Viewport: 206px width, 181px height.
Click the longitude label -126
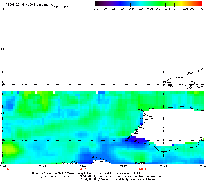click(x=123, y=165)
